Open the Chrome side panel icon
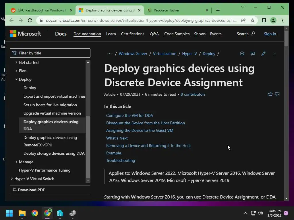This screenshot has width=294, height=220. pos(264,20)
